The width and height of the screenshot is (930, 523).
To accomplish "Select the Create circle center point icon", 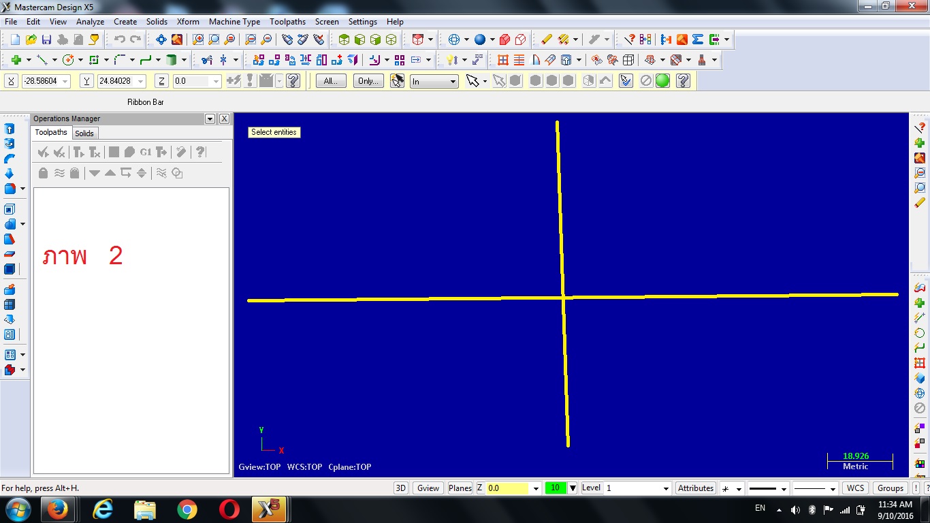I will [68, 60].
